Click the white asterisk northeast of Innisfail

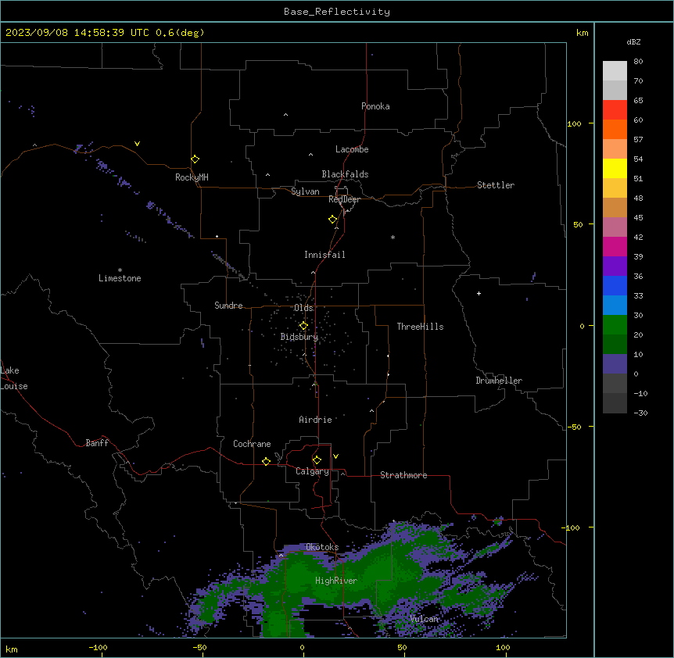tap(393, 237)
